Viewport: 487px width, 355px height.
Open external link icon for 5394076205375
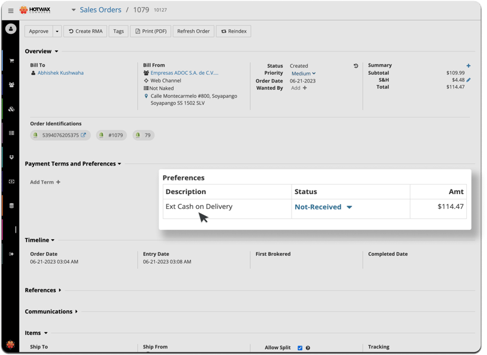point(84,135)
